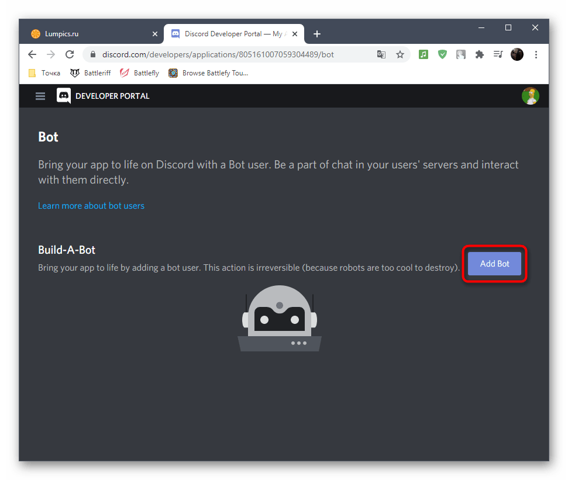Viewport: 568px width, 480px height.
Task: Open a new browser tab
Action: [317, 34]
